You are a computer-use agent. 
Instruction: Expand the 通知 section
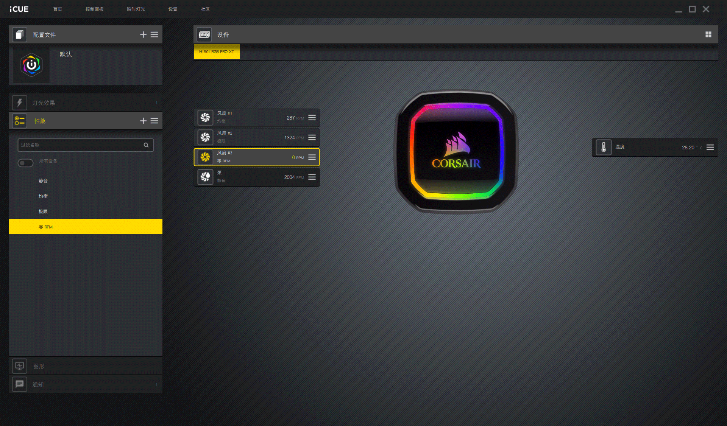[x=86, y=384]
